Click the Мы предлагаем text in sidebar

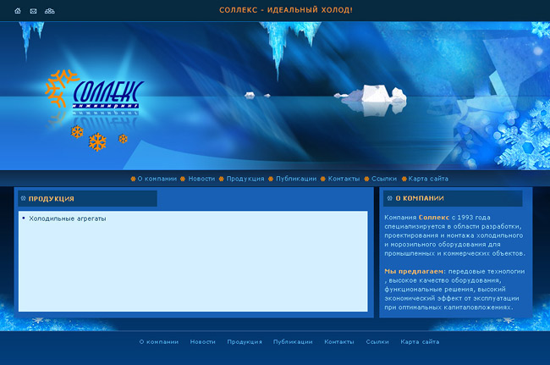click(414, 271)
